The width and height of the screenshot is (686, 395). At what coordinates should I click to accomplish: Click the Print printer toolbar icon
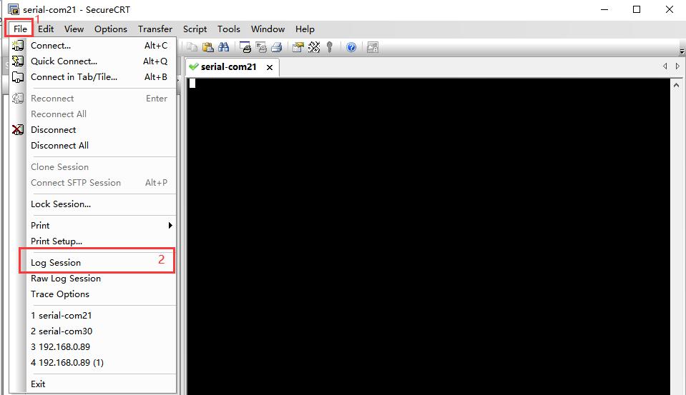pyautogui.click(x=277, y=47)
